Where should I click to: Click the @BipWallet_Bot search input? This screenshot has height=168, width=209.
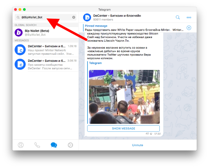coord(45,17)
